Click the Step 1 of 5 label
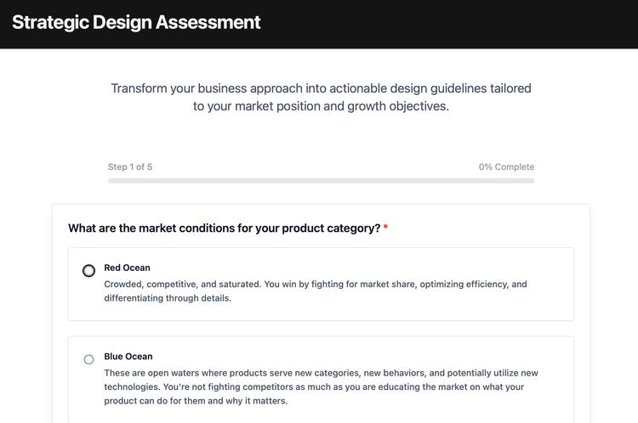638x423 pixels. 130,167
